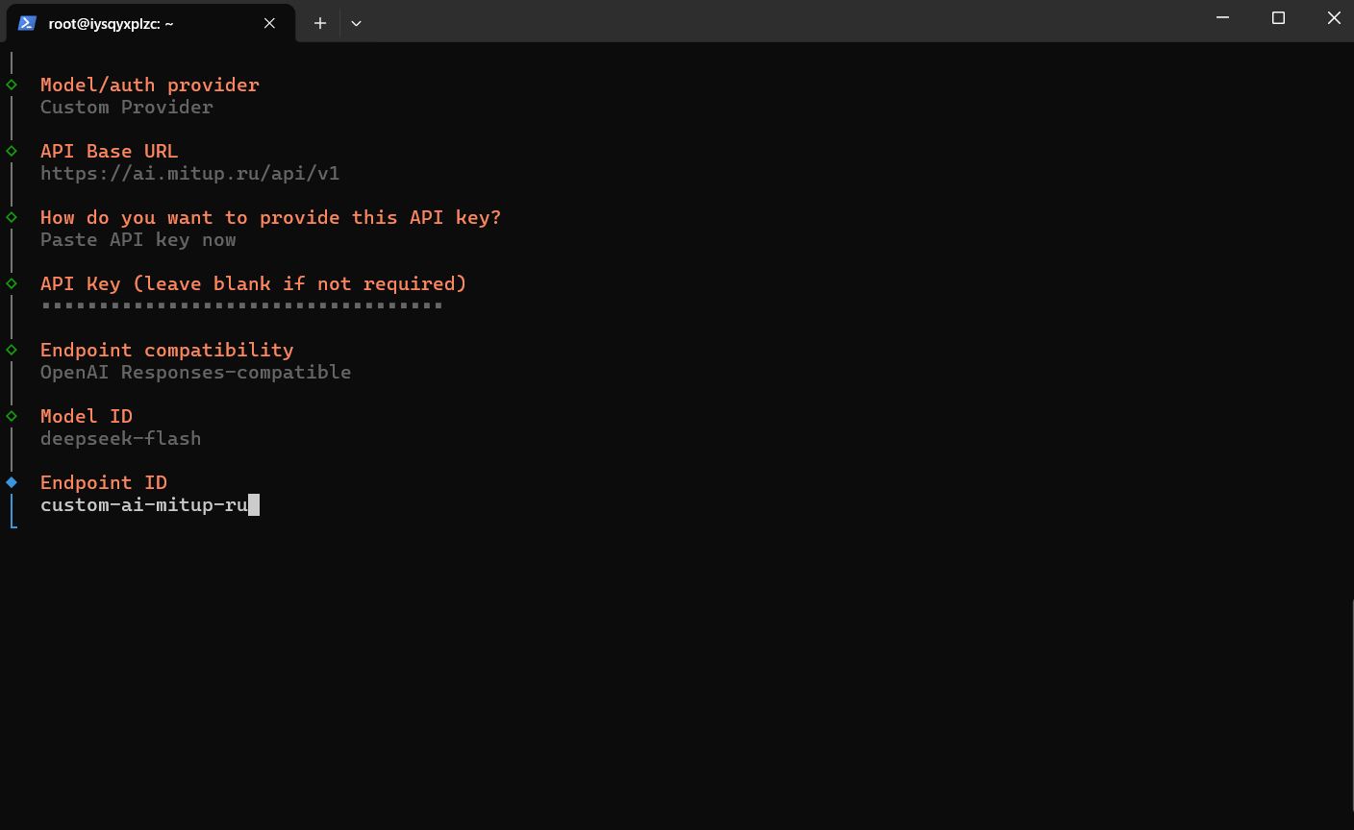Click the OpenAI Responses-compatible value
The image size is (1354, 830).
click(196, 372)
